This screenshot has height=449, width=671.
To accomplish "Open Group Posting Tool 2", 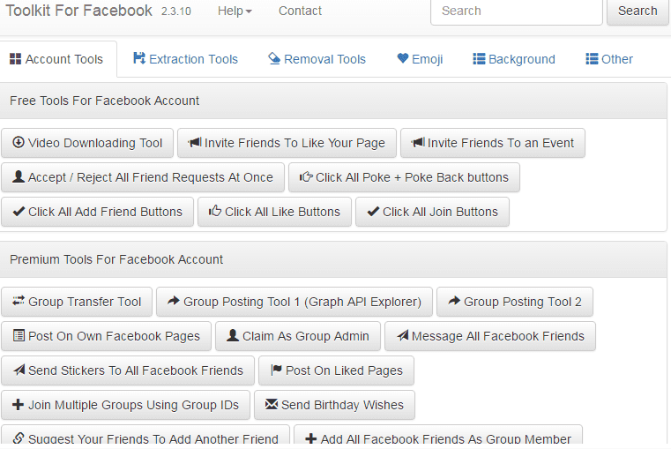I will click(x=514, y=302).
